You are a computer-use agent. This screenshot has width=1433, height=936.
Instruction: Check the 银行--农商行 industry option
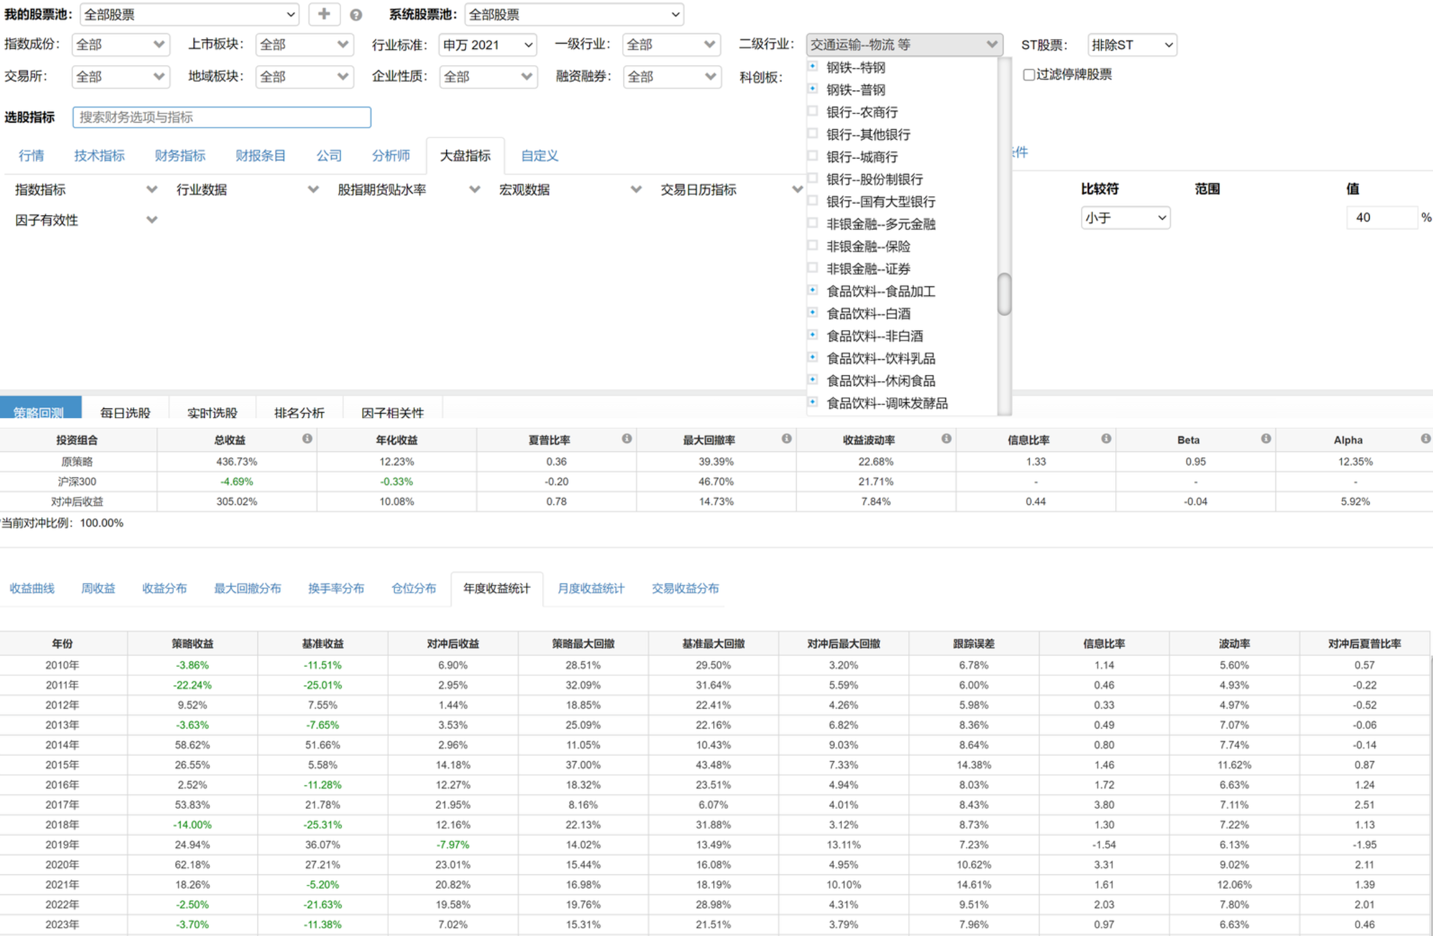point(813,112)
